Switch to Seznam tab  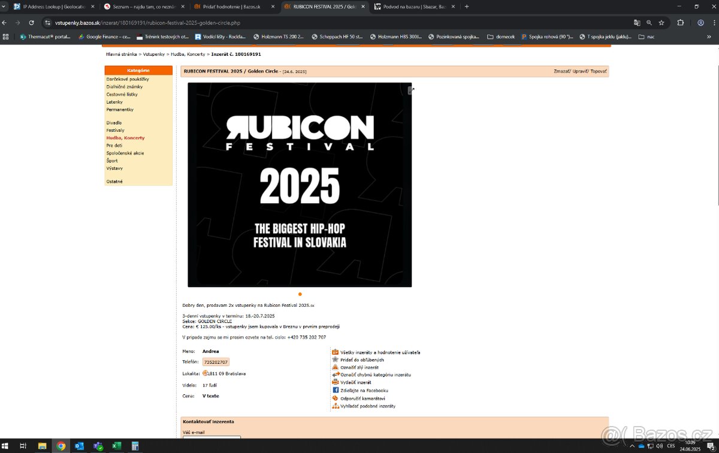(x=144, y=7)
